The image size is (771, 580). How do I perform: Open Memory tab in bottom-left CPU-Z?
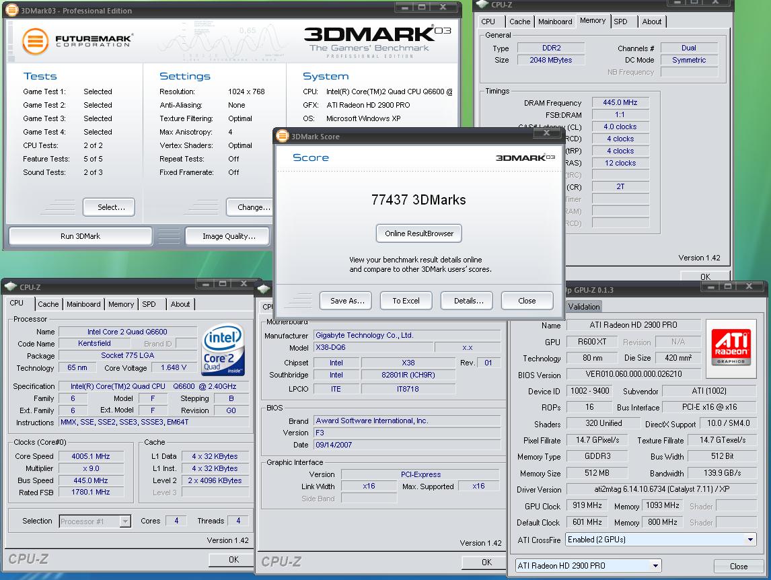coord(121,304)
